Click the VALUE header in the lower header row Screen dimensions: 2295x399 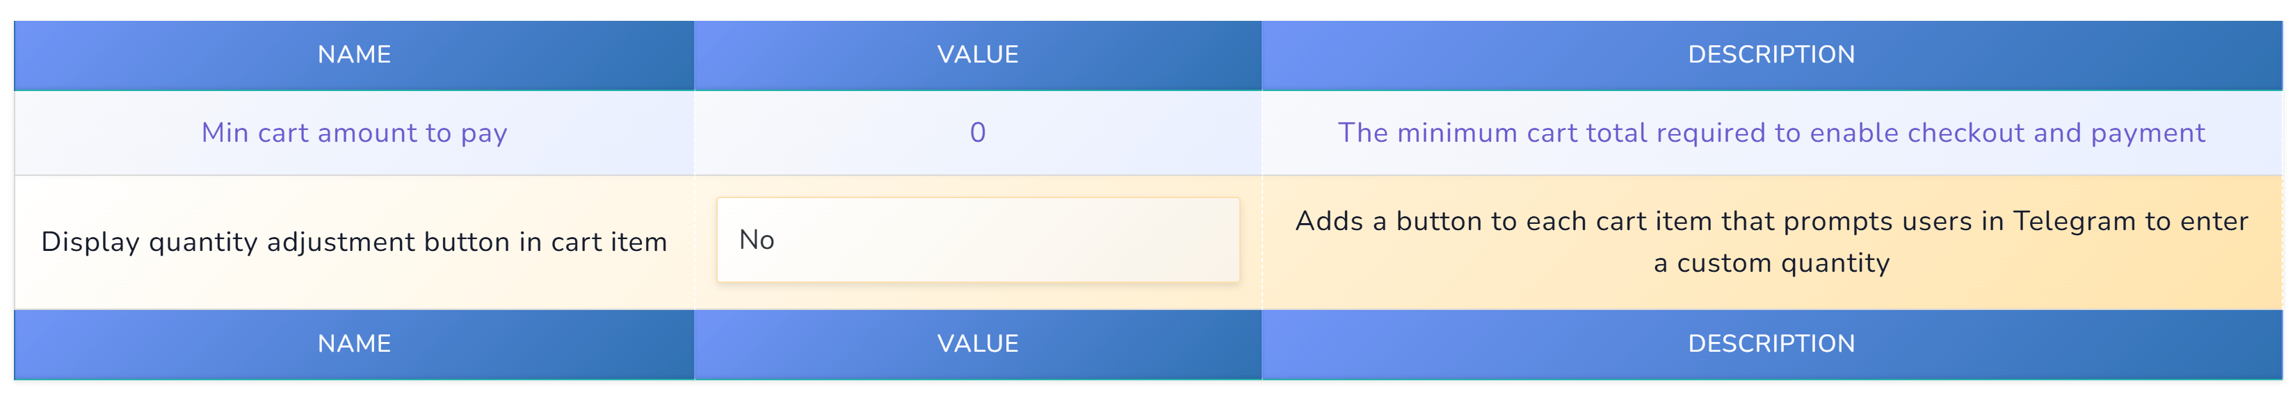click(x=977, y=344)
